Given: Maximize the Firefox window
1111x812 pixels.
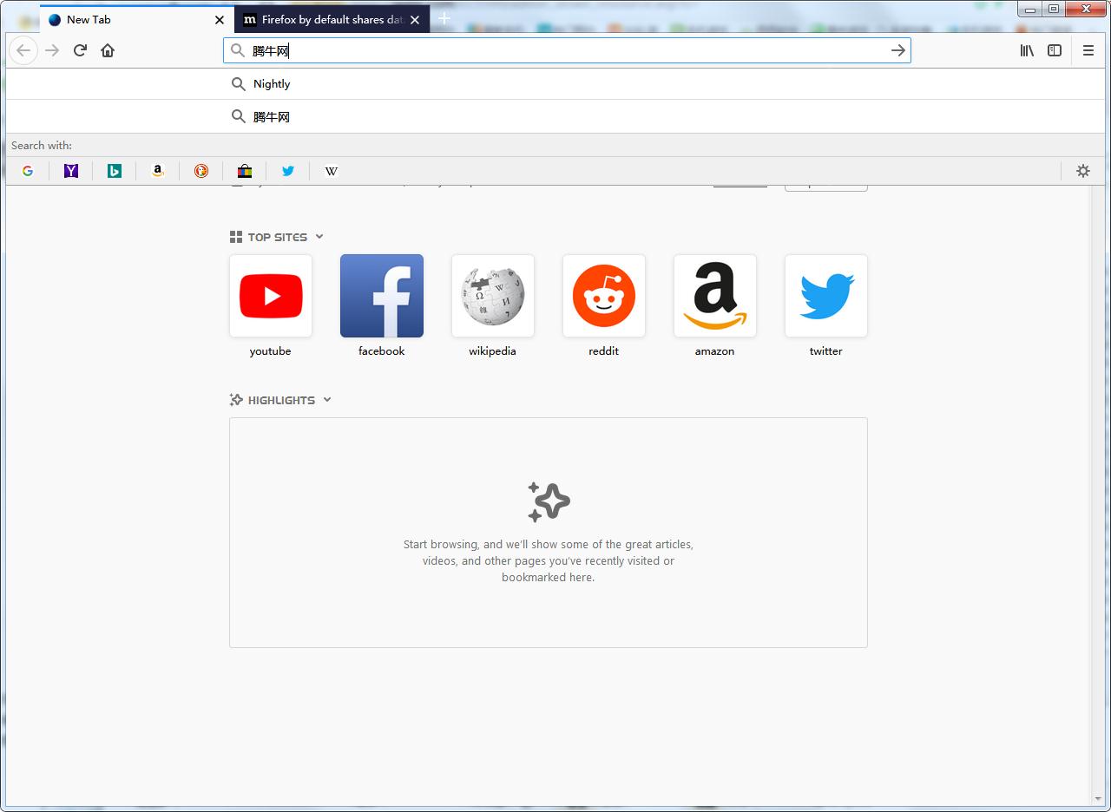Looking at the screenshot, I should pyautogui.click(x=1053, y=9).
